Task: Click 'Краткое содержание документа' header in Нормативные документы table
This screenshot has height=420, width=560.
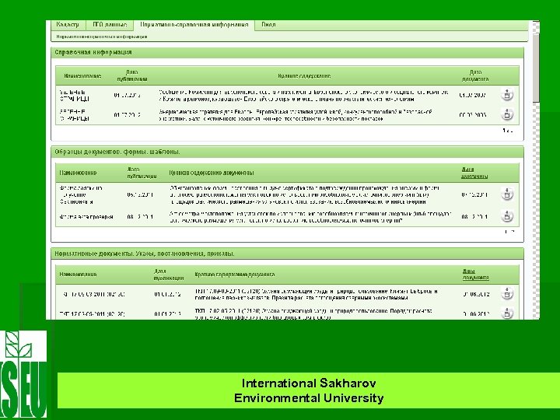Action: click(235, 275)
